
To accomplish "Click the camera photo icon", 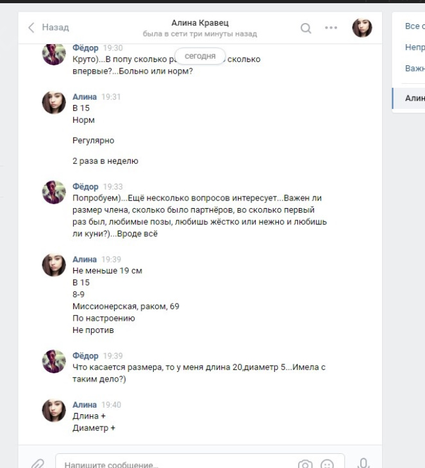I will tap(305, 464).
